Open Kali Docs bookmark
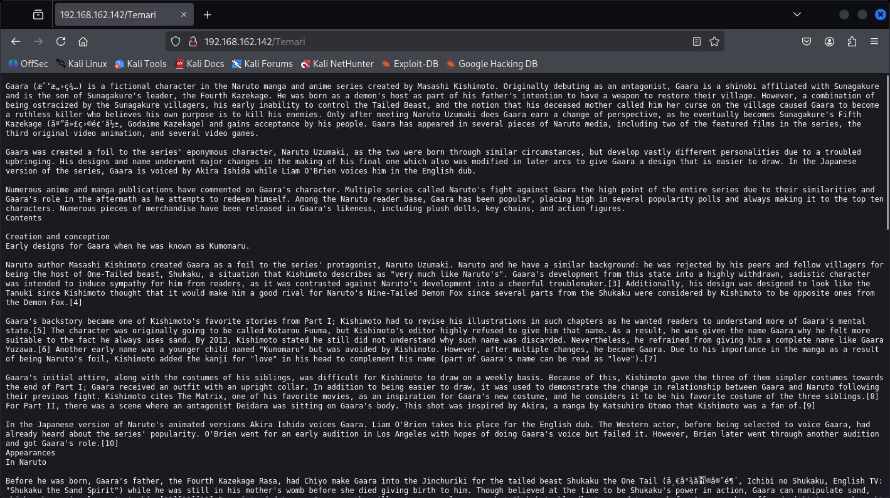The image size is (890, 498). (199, 63)
